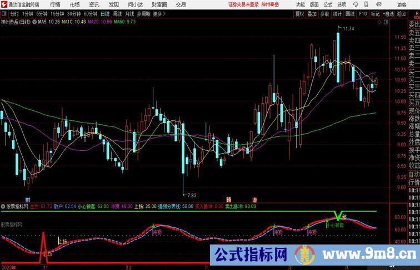Click the 多股 multi-stock button
The image size is (420, 270).
(324, 14)
